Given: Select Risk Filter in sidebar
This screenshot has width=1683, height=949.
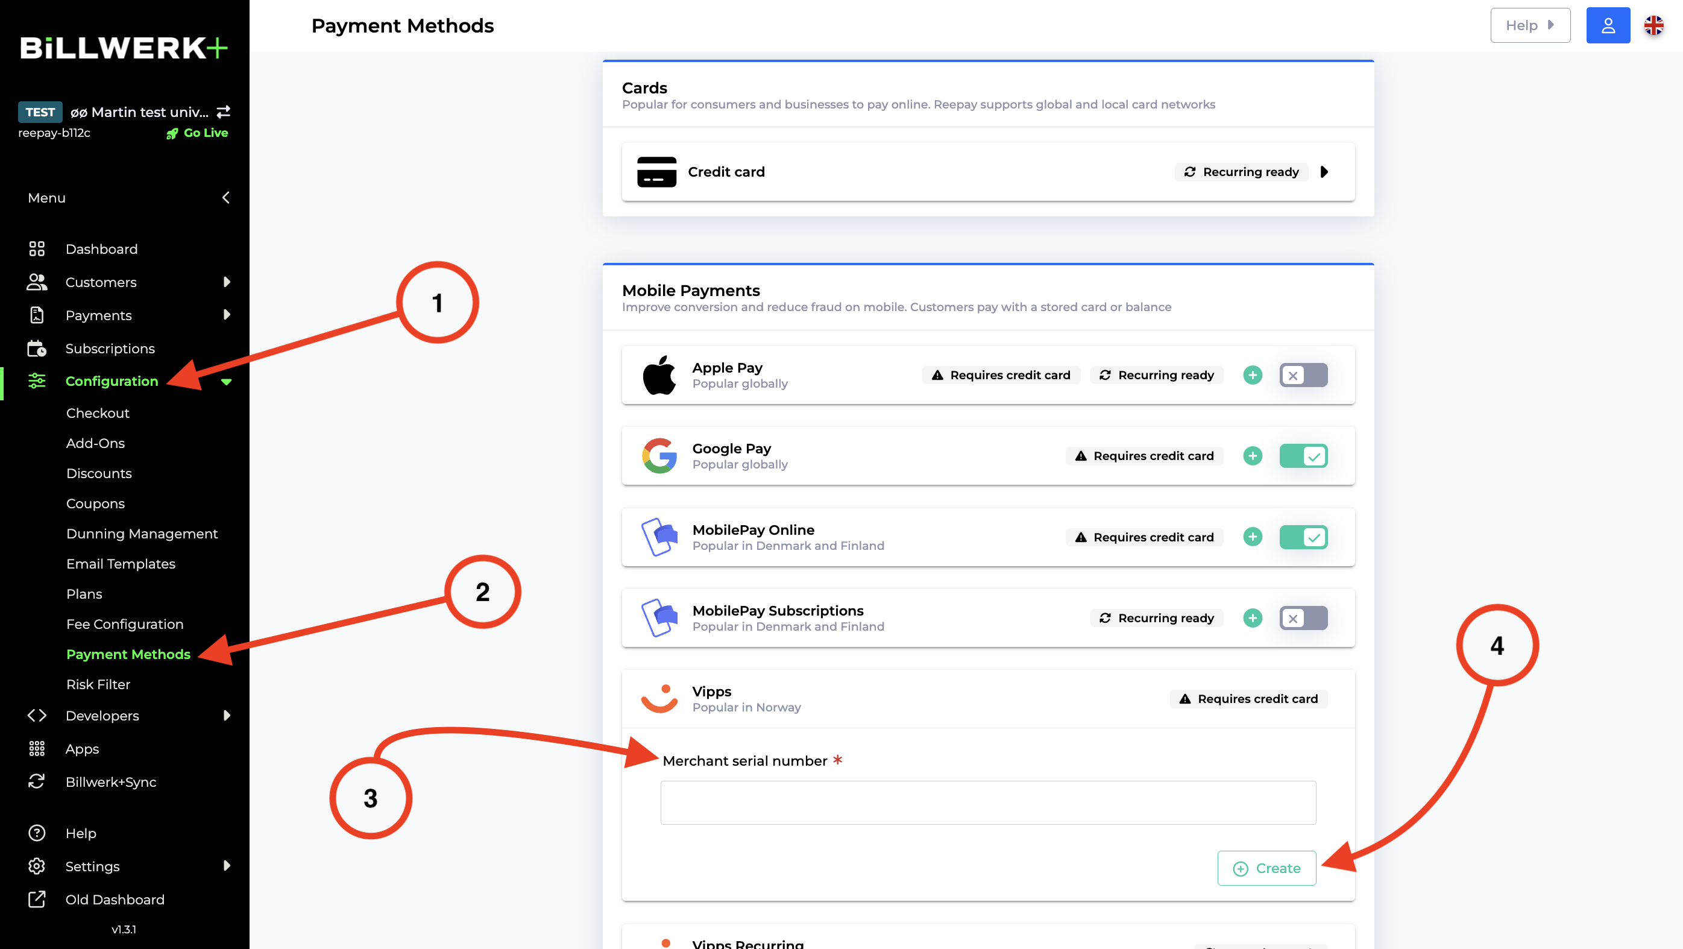Looking at the screenshot, I should (98, 684).
